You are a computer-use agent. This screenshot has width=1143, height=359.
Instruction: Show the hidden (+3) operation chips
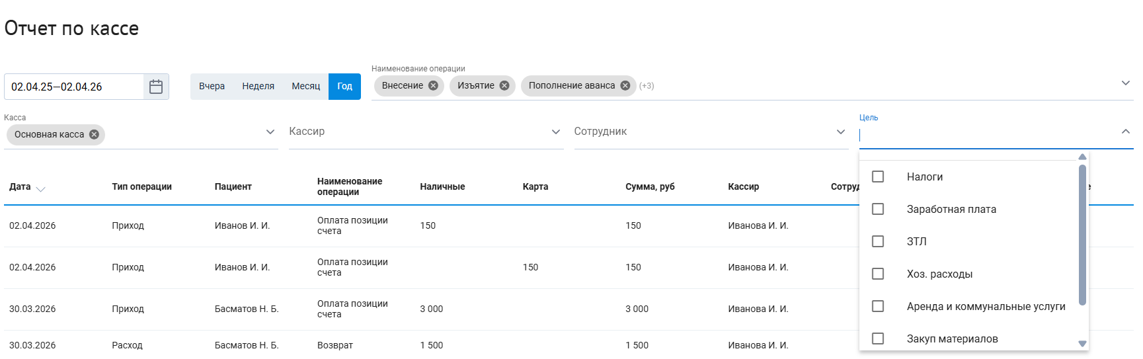(647, 86)
